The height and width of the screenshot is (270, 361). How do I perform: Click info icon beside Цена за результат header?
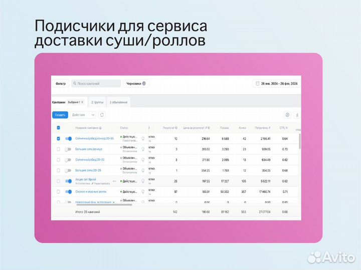209,128
